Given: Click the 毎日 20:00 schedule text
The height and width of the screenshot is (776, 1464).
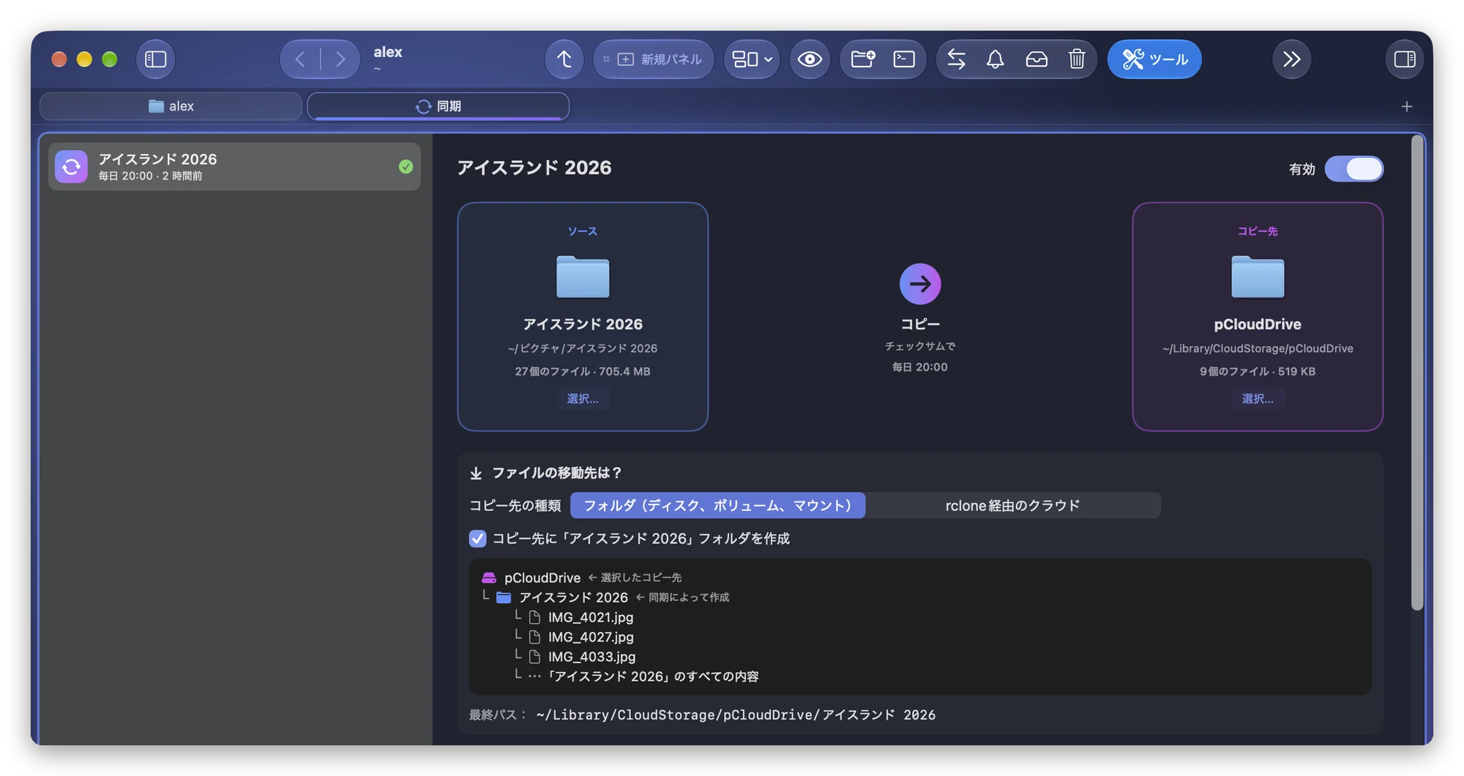Looking at the screenshot, I should pyautogui.click(x=919, y=368).
